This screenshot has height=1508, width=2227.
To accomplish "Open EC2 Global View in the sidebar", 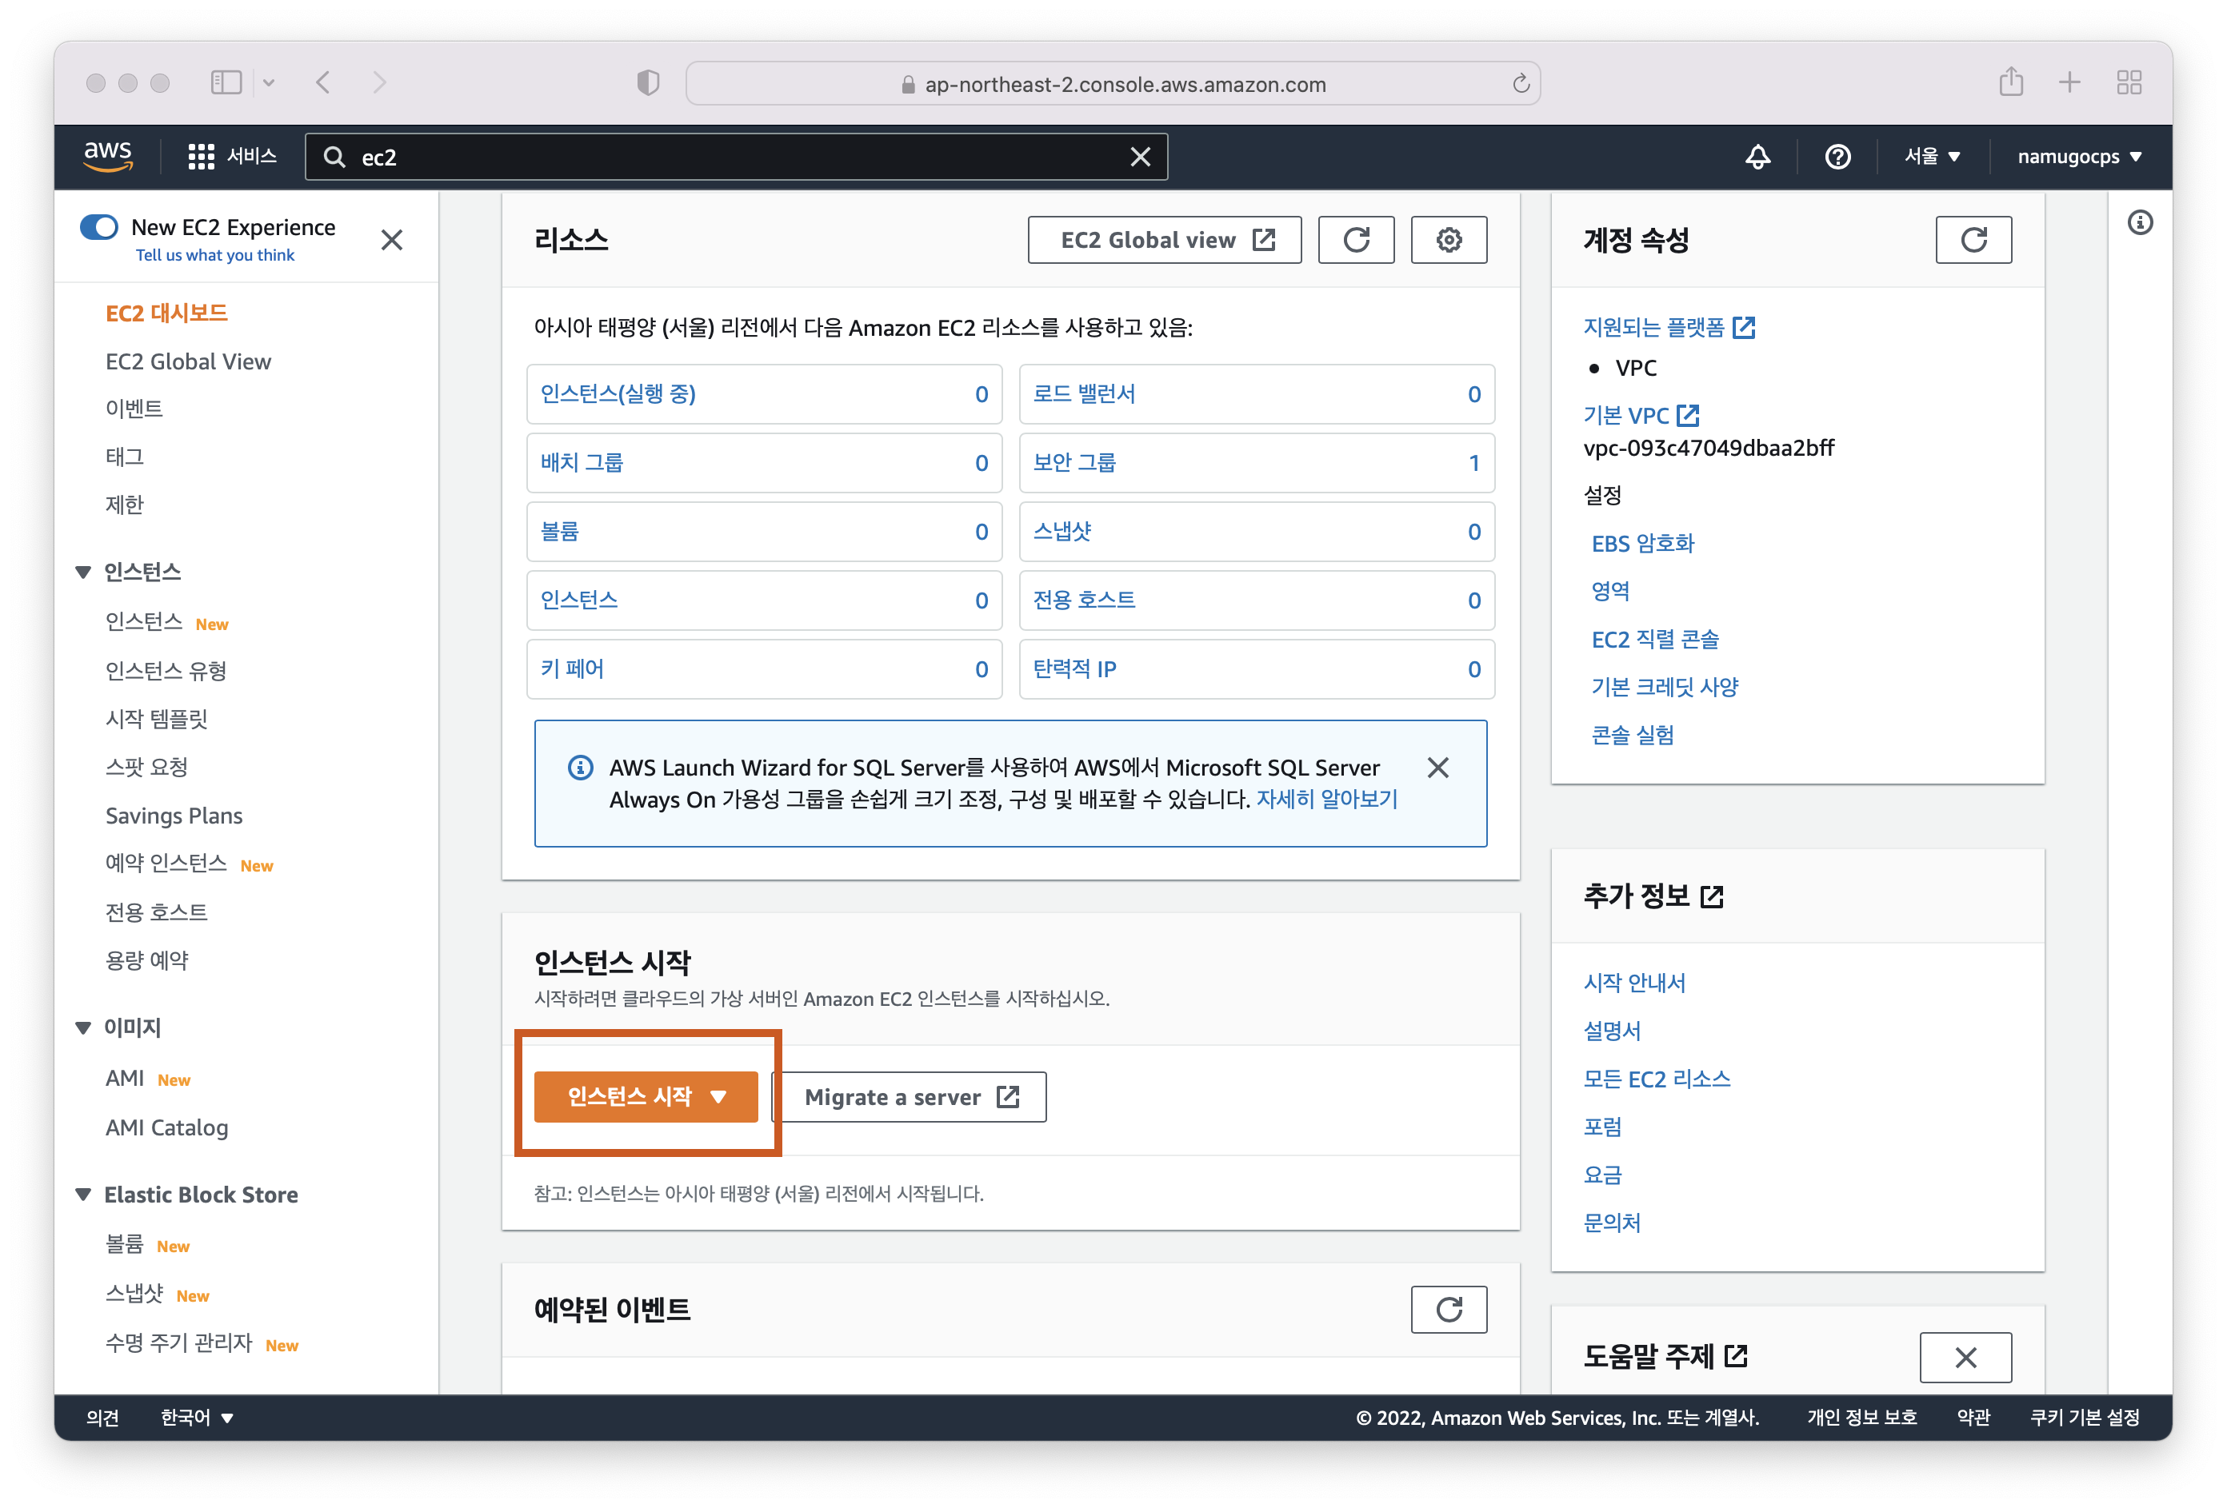I will pyautogui.click(x=188, y=361).
